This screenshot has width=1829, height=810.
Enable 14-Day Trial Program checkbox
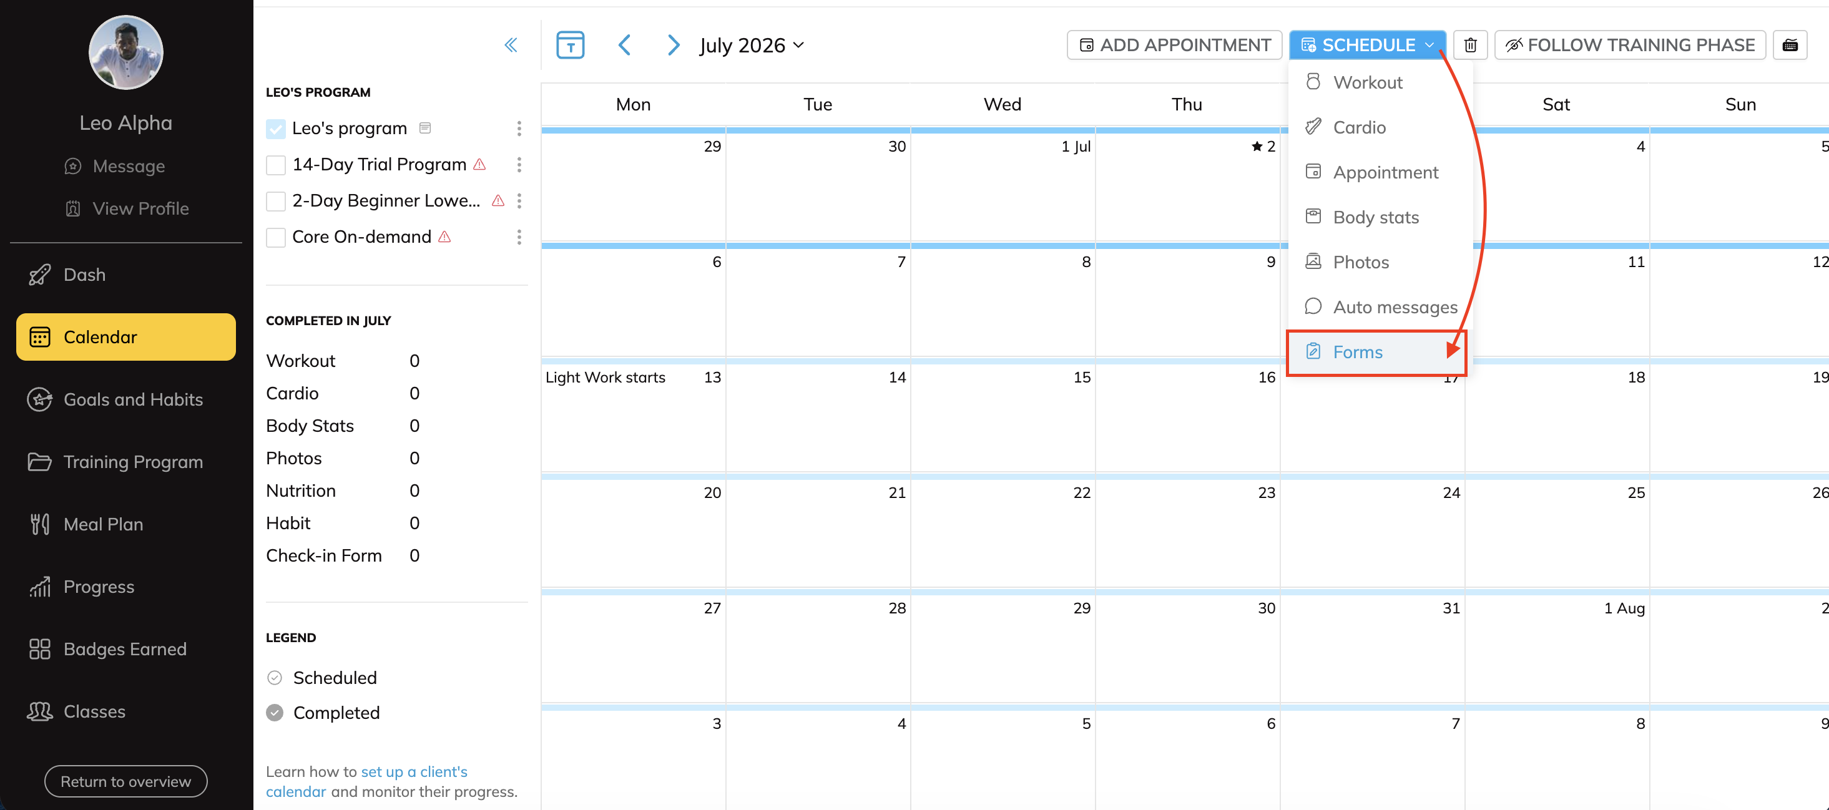275,165
